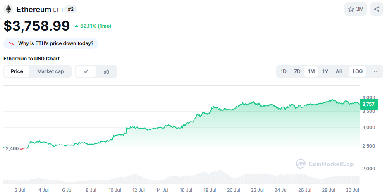Click the 26 Jul date axis label
This screenshot has height=193, width=385.
[304, 190]
